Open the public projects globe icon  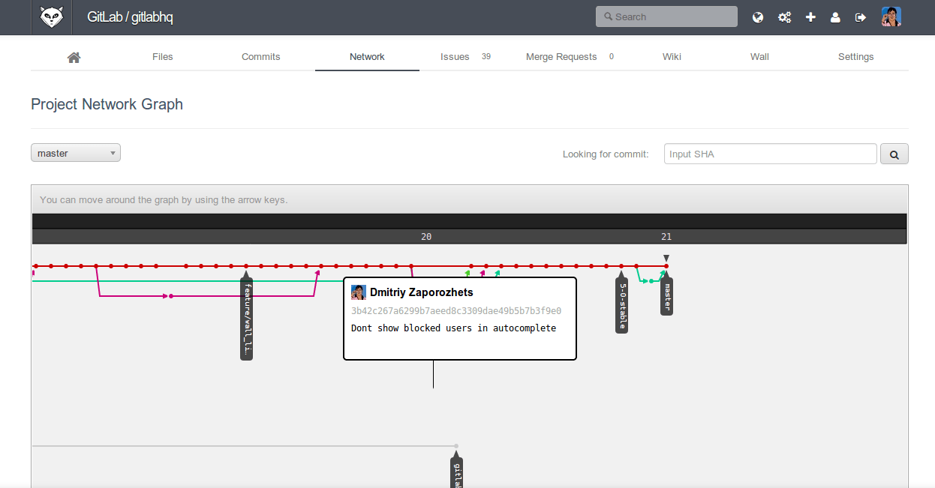[757, 16]
